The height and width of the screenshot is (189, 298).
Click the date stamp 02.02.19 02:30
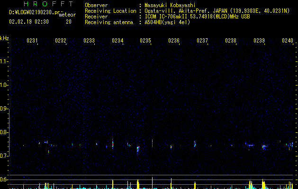tap(29, 22)
